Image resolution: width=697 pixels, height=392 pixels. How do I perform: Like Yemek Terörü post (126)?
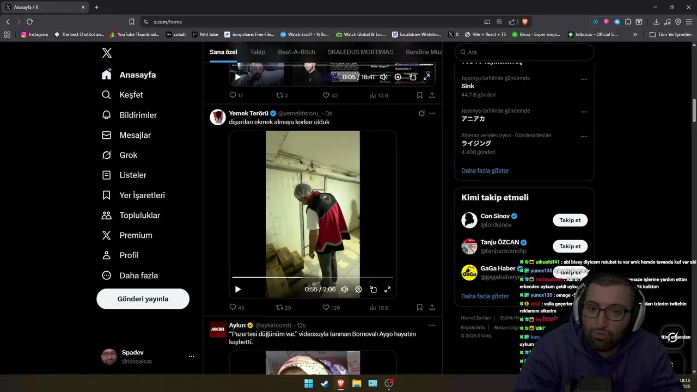tap(331, 308)
